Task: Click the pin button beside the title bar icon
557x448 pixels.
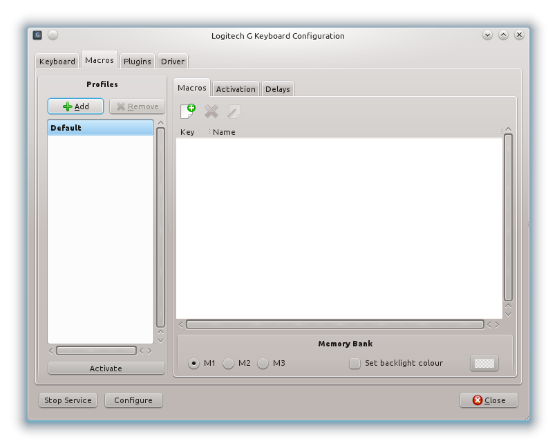Action: [53, 35]
